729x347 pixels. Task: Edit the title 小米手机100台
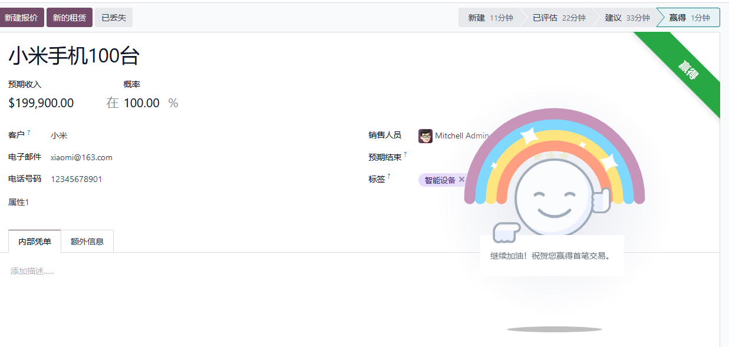point(74,57)
